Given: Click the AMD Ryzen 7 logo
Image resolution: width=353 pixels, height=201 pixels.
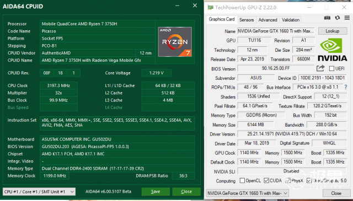Looking at the screenshot, I should coord(175,42).
